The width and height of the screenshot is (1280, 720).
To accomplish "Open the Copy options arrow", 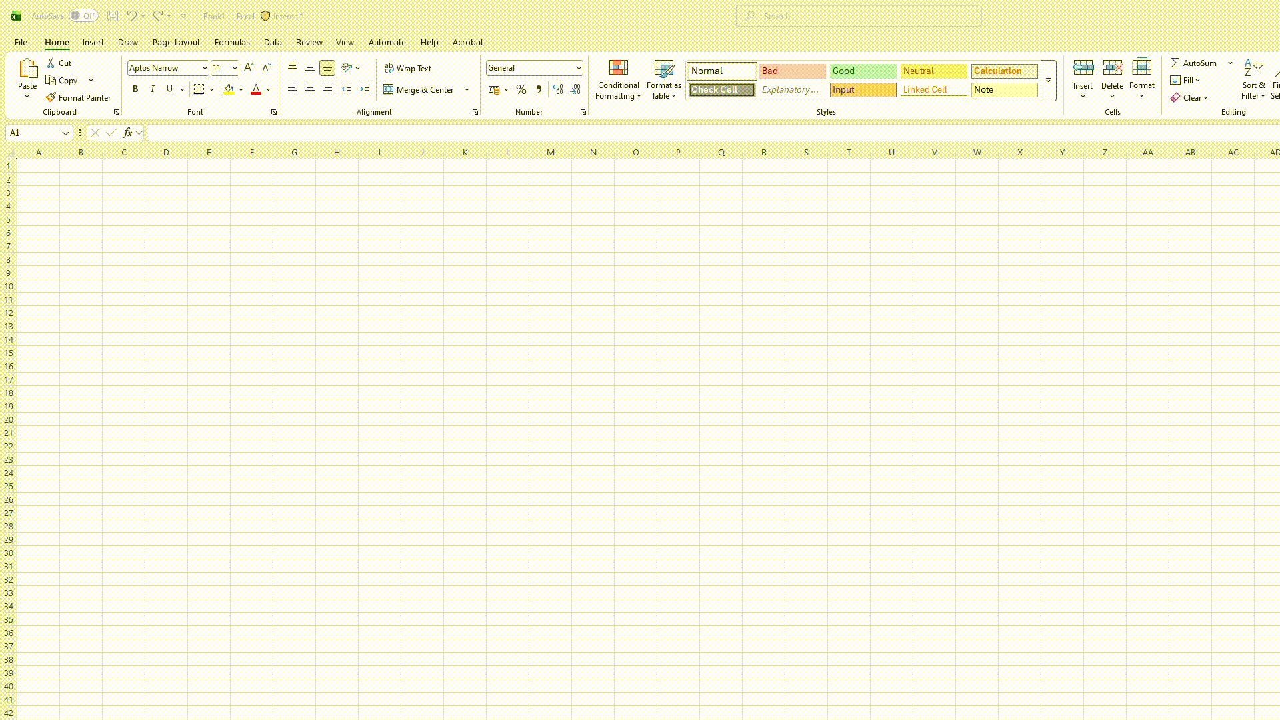I will tap(91, 80).
